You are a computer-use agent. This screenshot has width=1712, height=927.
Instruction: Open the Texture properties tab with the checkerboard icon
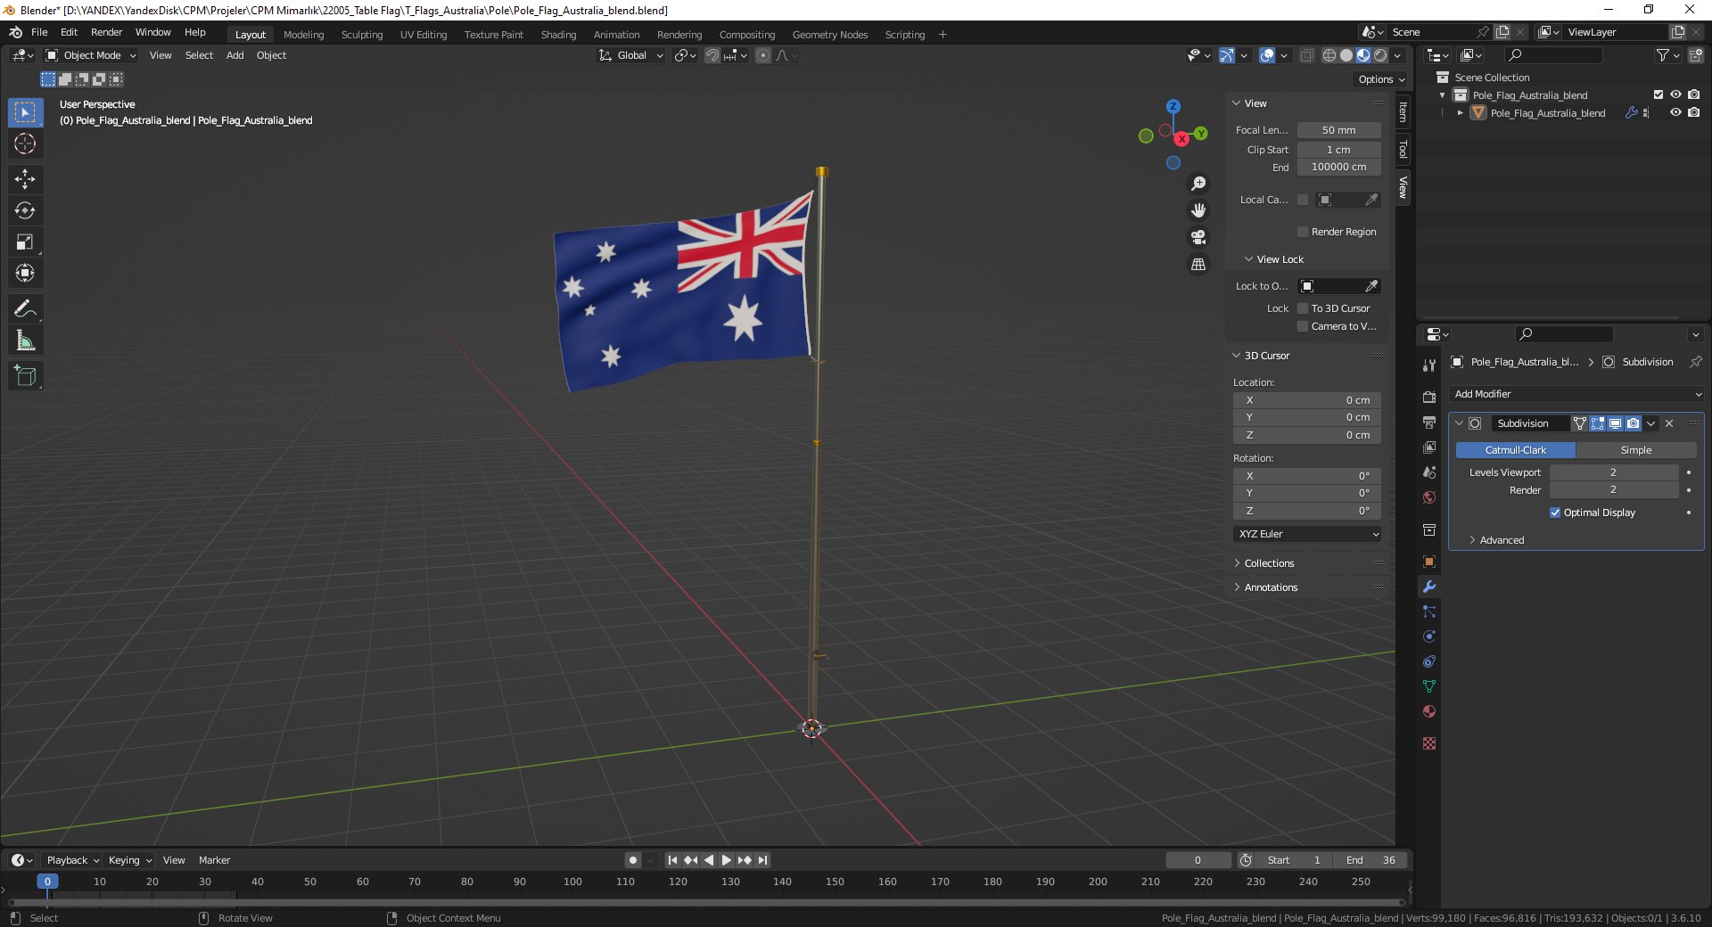pos(1429,743)
